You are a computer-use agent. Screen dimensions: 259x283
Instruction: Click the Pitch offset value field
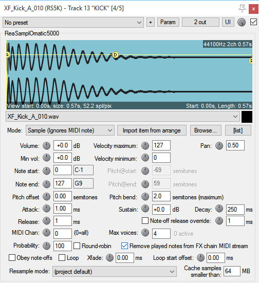click(x=63, y=196)
